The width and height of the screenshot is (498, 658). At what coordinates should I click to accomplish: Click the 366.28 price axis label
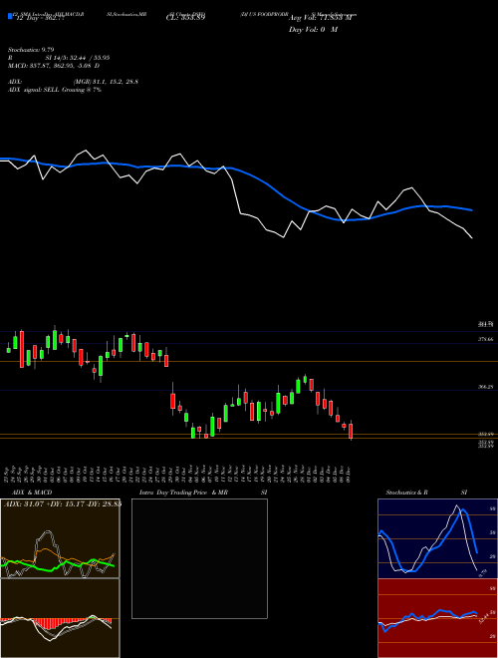click(x=485, y=387)
